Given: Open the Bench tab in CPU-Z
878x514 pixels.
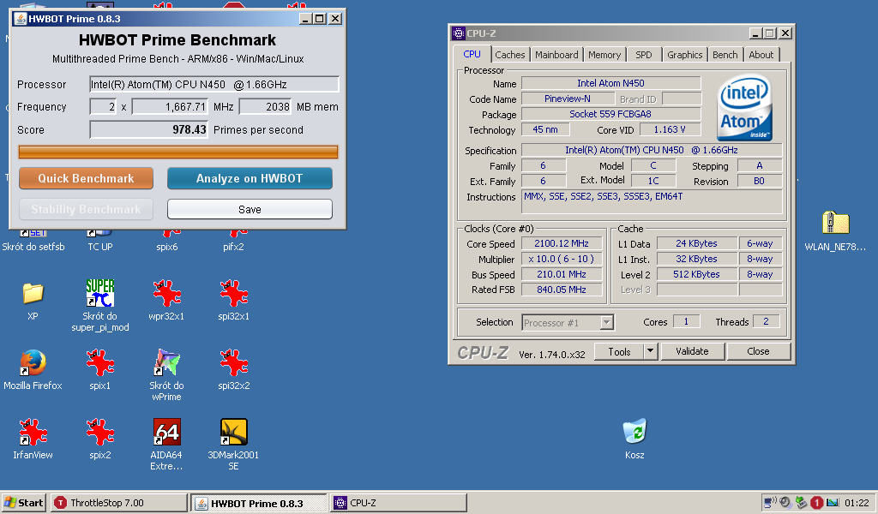Looking at the screenshot, I should coord(725,55).
